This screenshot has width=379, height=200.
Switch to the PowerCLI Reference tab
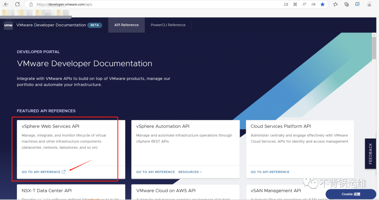tap(168, 25)
